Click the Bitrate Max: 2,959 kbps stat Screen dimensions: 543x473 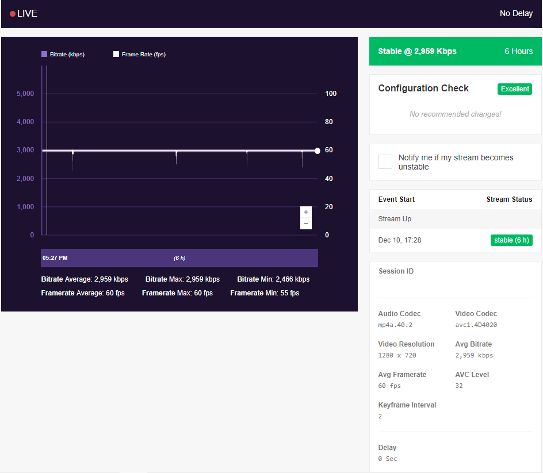[182, 279]
